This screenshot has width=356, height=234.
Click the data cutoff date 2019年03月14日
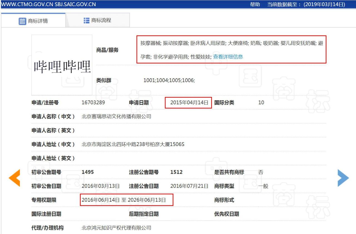click(324, 4)
